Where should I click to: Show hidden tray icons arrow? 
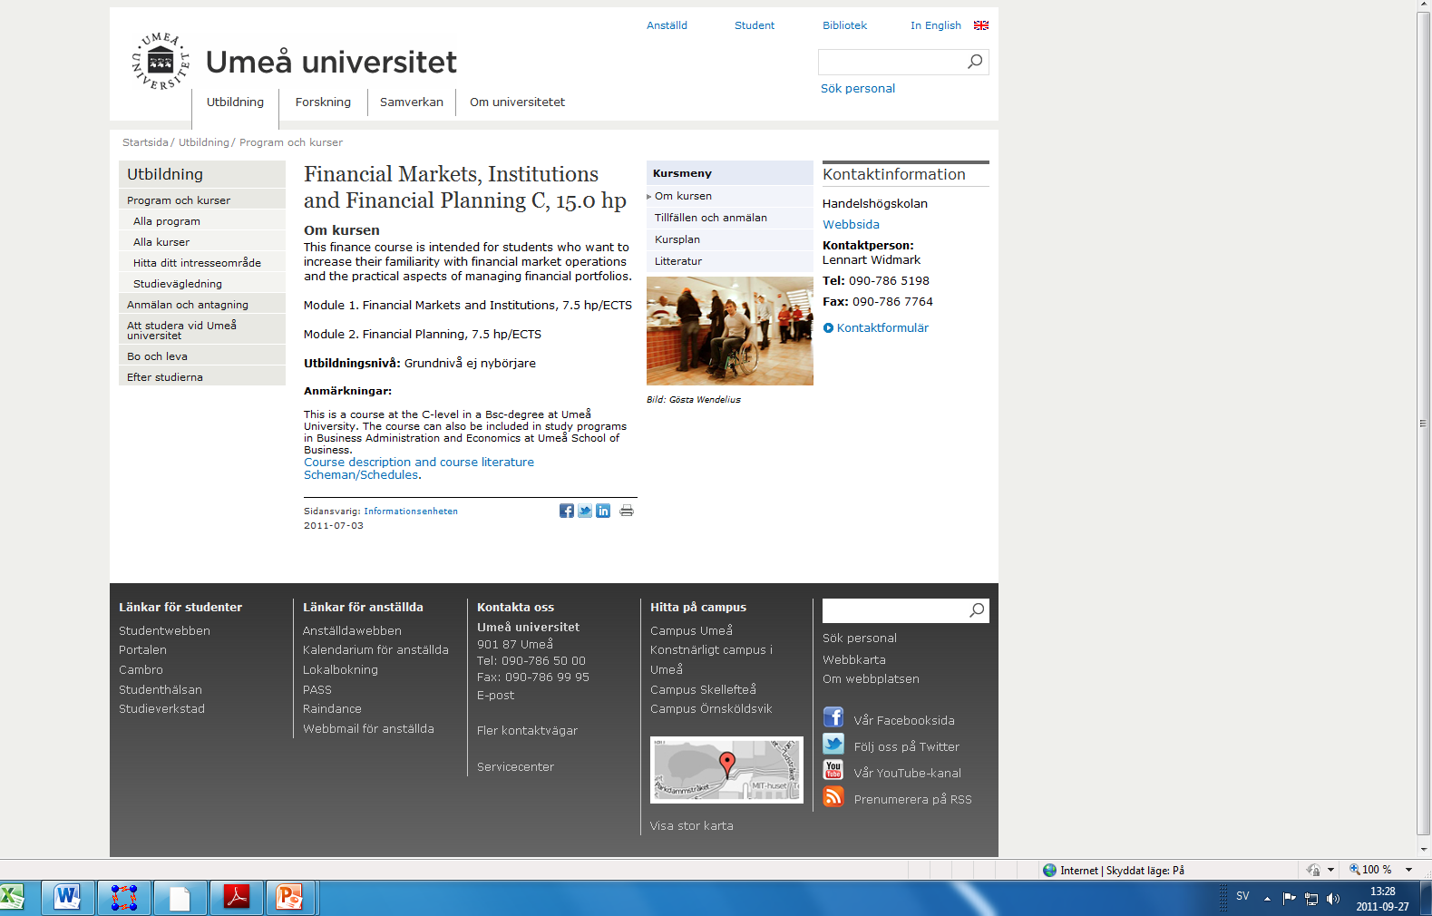(1267, 899)
